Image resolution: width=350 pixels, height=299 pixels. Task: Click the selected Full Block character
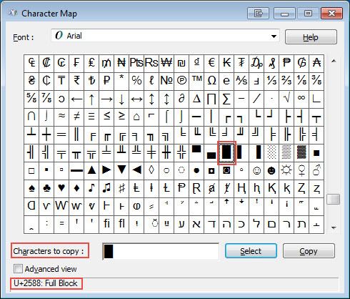click(x=226, y=152)
